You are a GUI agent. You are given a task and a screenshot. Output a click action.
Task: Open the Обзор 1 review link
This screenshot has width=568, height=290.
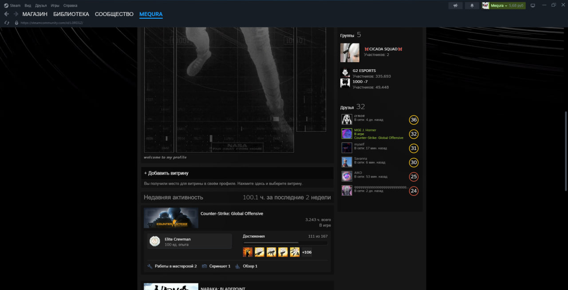click(x=250, y=266)
